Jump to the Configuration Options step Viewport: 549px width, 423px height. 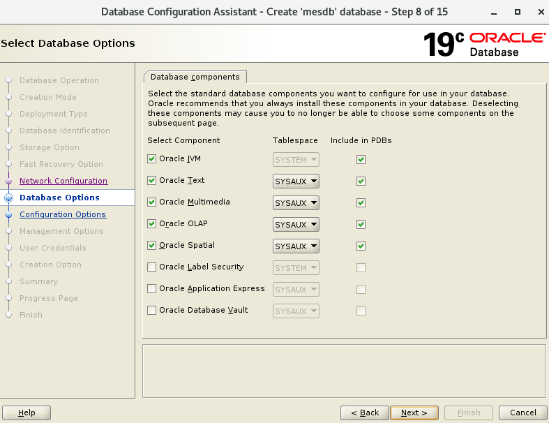(63, 214)
